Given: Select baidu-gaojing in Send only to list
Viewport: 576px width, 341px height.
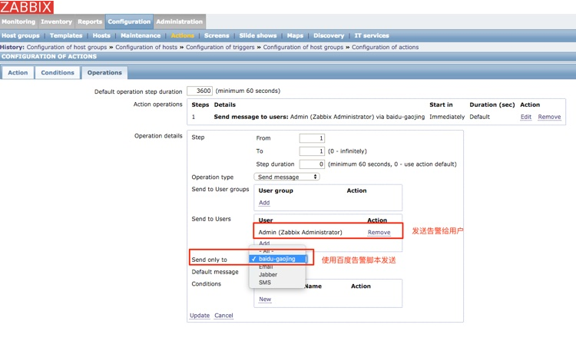Looking at the screenshot, I should pyautogui.click(x=277, y=259).
